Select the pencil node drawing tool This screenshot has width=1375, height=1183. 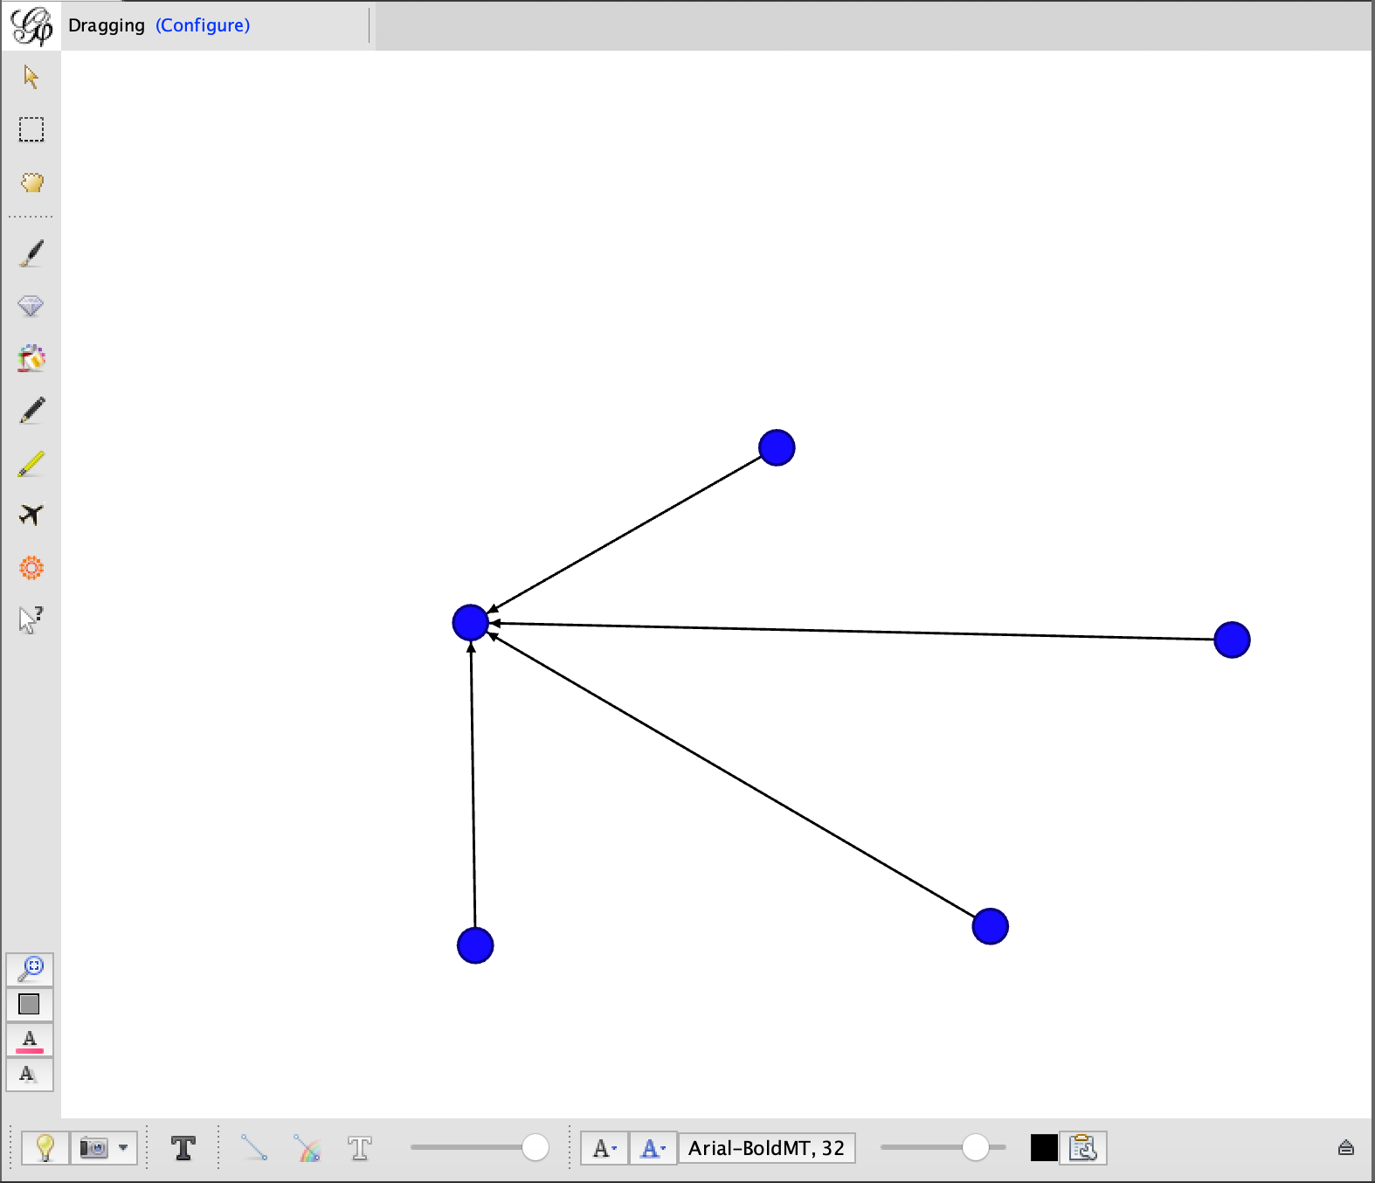(31, 411)
